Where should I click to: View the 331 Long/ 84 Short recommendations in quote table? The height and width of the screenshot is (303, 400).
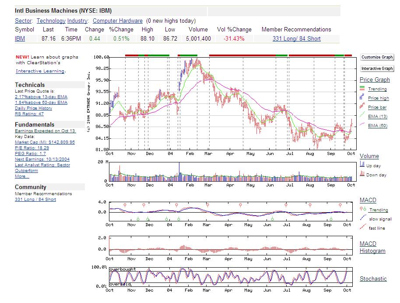tap(296, 39)
